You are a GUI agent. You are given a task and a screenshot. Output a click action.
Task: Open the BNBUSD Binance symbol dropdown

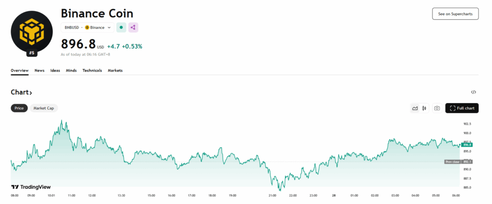[87, 27]
